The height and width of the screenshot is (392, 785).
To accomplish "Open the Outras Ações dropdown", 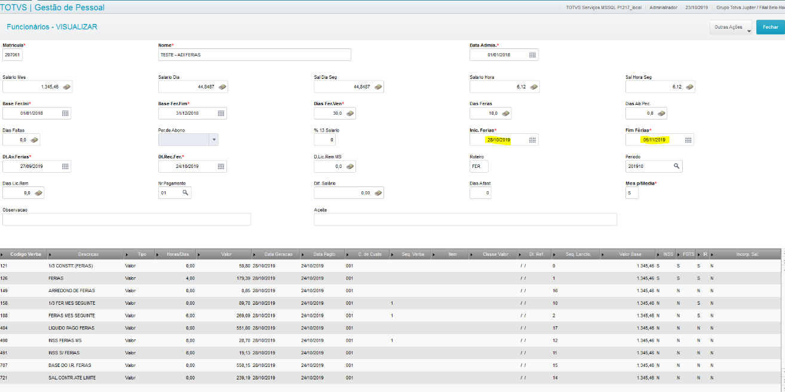I will 731,27.
